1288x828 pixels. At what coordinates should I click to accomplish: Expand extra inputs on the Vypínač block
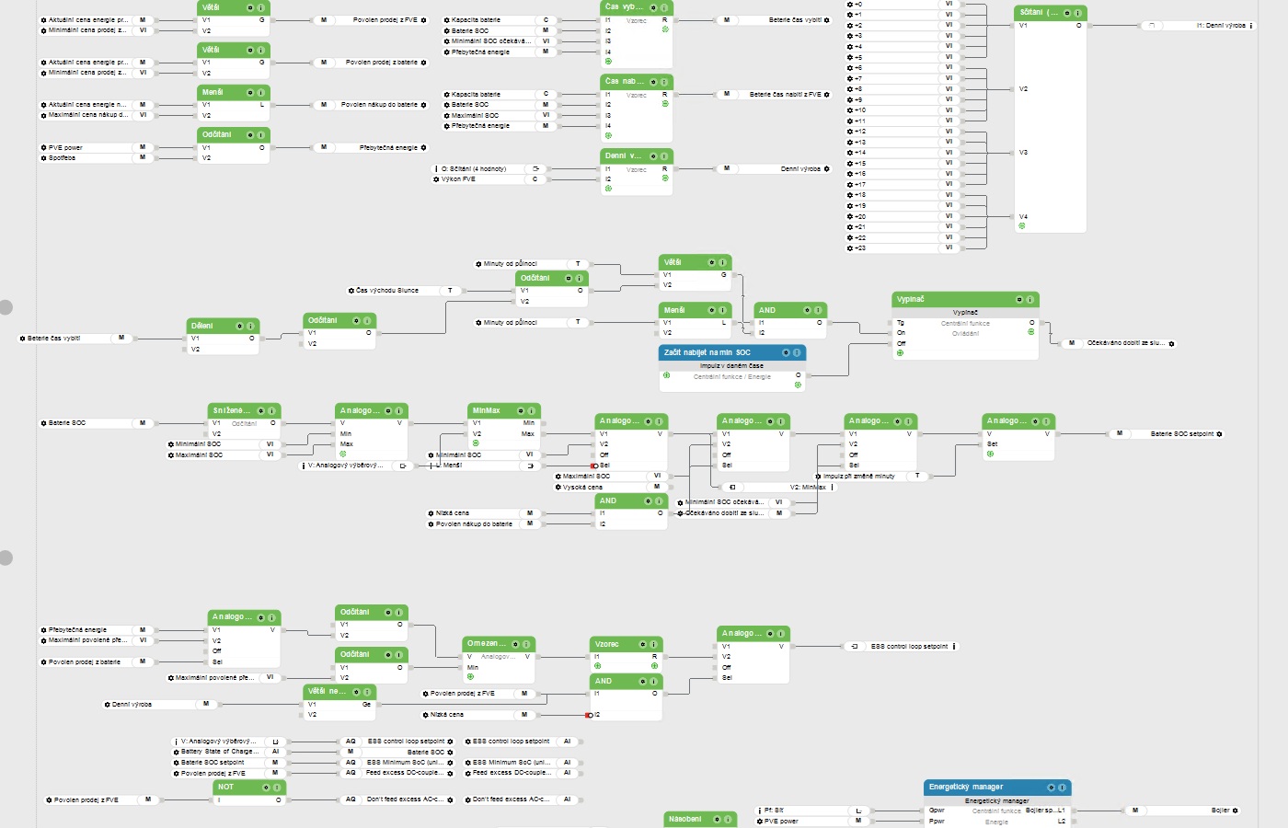[900, 353]
